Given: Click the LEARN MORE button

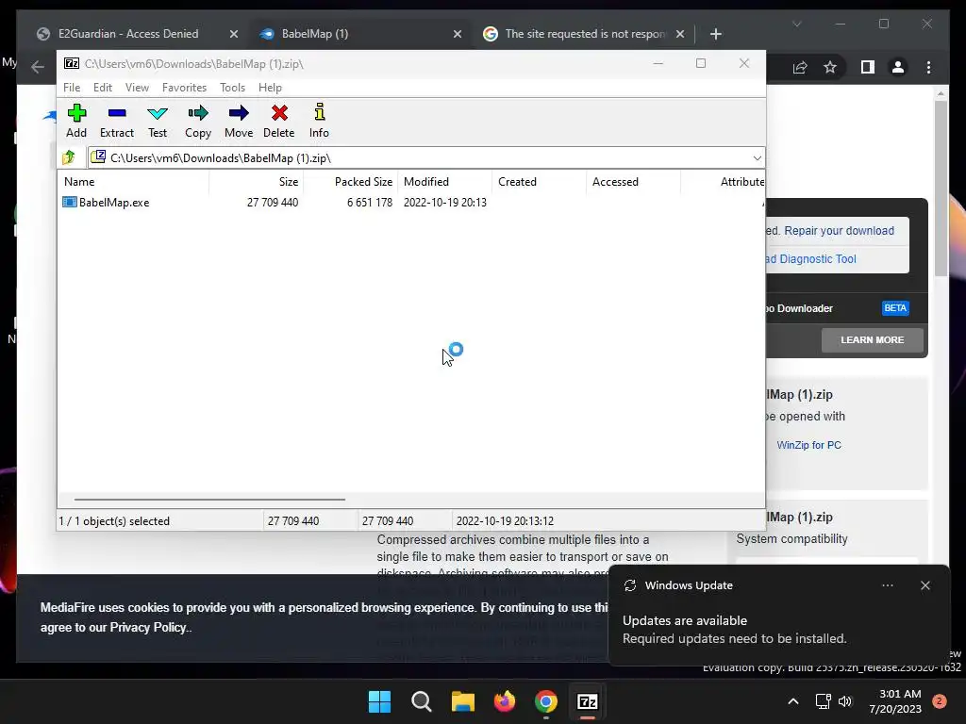Looking at the screenshot, I should (x=873, y=339).
